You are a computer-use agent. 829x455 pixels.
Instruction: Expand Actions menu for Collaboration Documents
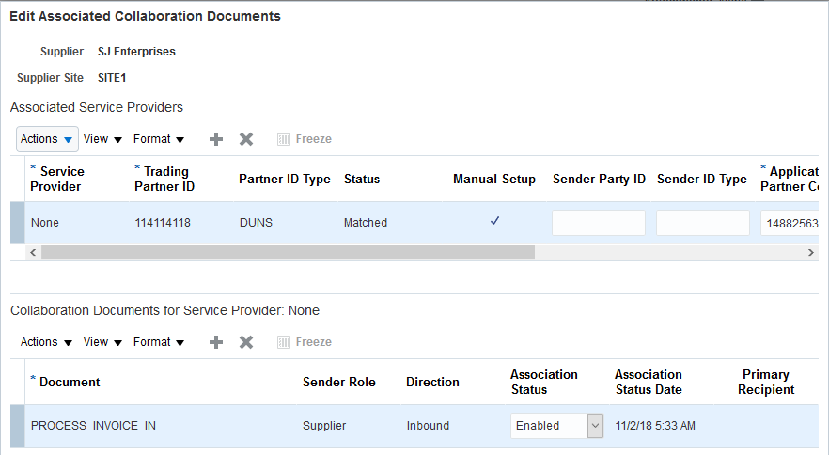[47, 342]
